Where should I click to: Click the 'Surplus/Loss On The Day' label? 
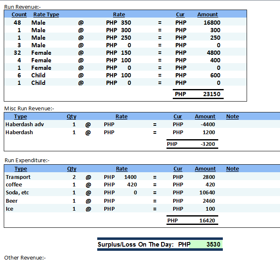[x=135, y=245]
